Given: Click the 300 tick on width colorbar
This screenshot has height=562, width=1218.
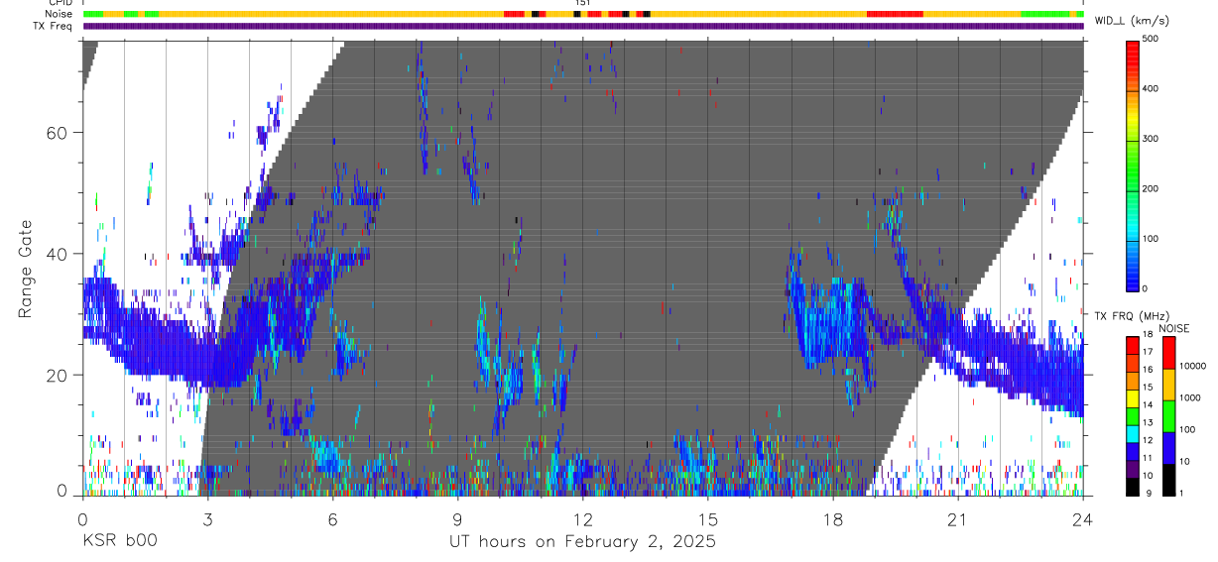Looking at the screenshot, I should (x=1151, y=139).
